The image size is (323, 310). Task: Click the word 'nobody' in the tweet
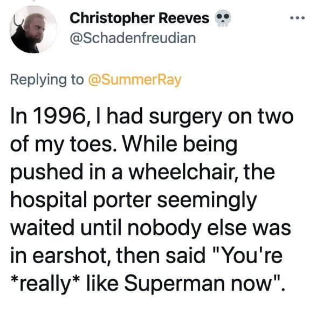click(164, 229)
